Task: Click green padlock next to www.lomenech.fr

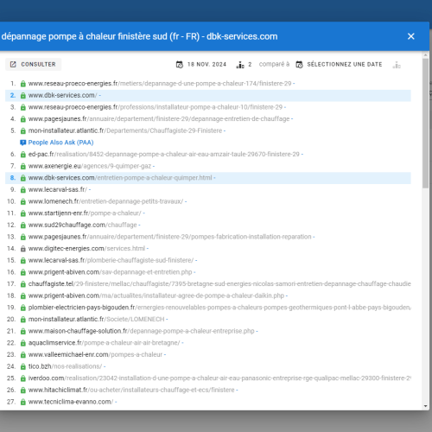Action: pyautogui.click(x=23, y=202)
